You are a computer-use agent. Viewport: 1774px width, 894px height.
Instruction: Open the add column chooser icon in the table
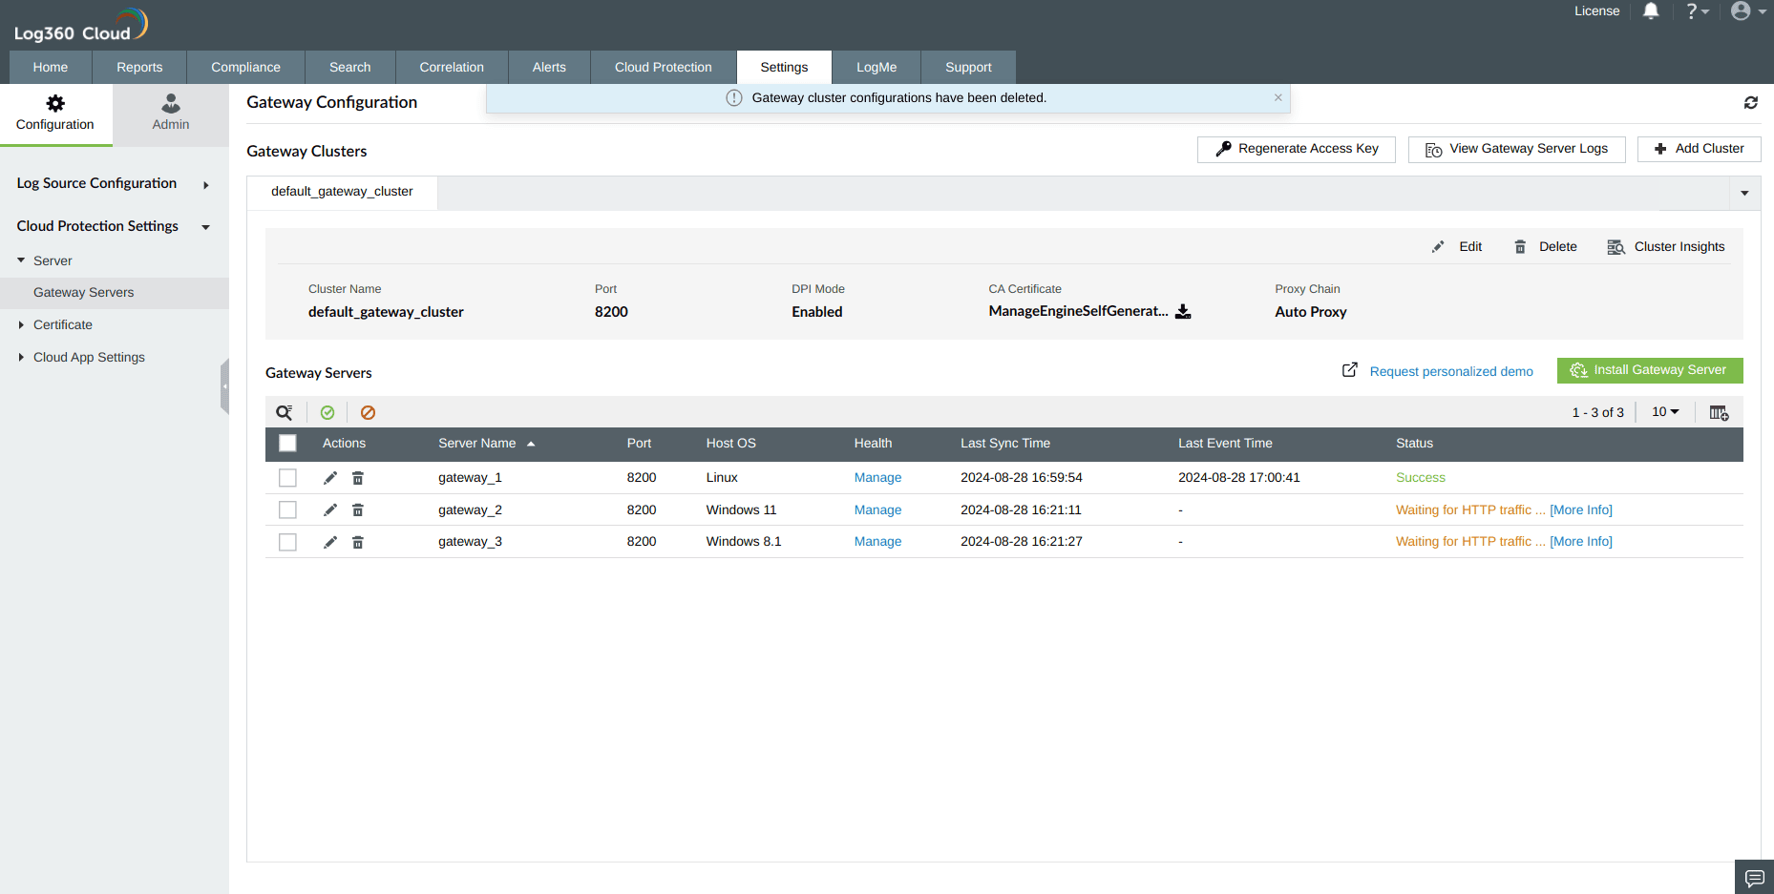coord(1720,412)
